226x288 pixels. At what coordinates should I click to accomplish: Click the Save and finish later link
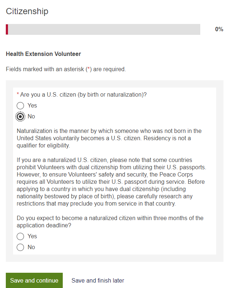point(98,280)
